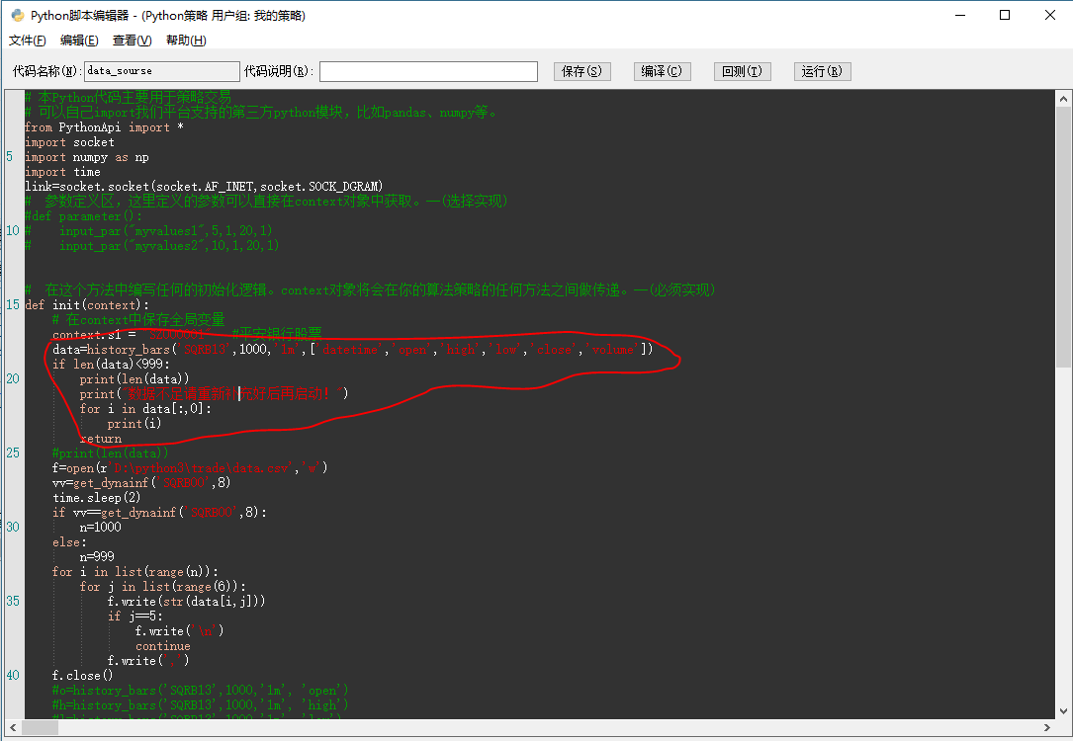Minimize the Python script editor window
The height and width of the screenshot is (741, 1073).
click(960, 15)
